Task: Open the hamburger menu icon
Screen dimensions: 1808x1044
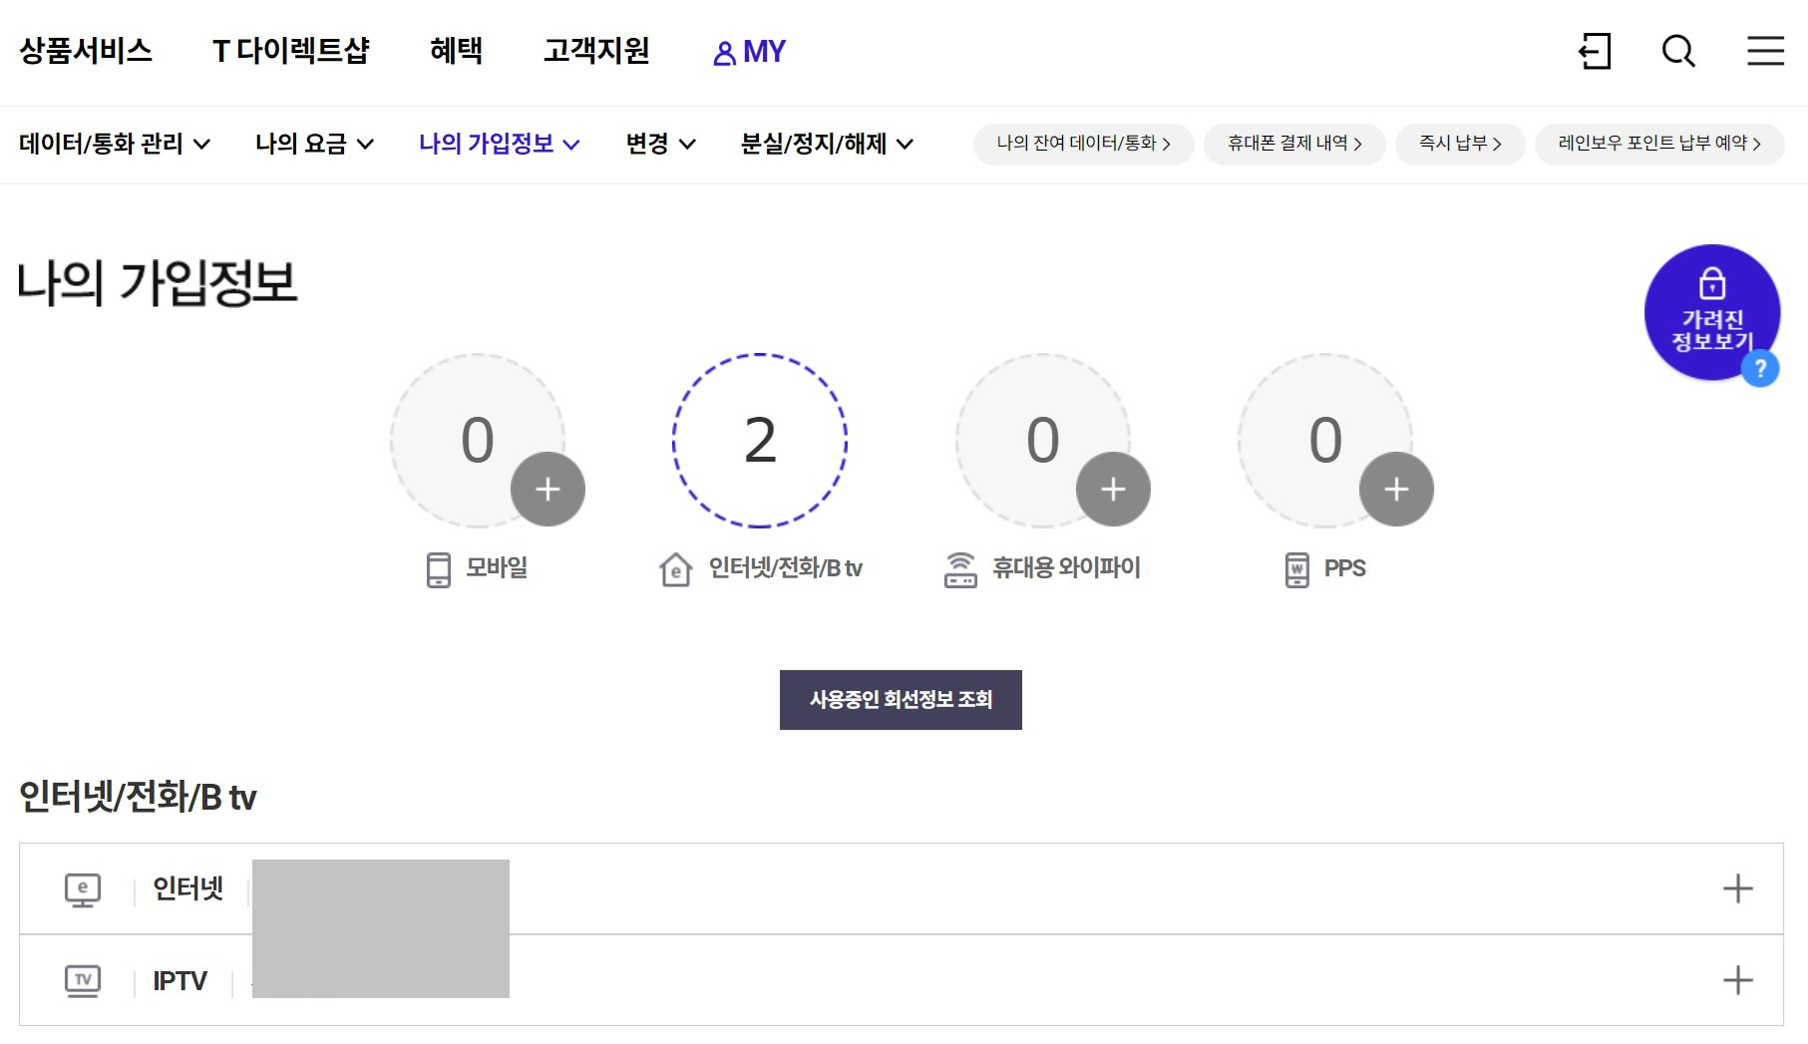Action: pyautogui.click(x=1765, y=51)
